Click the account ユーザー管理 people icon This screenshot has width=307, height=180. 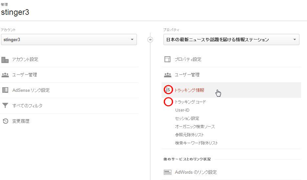pyautogui.click(x=5, y=75)
